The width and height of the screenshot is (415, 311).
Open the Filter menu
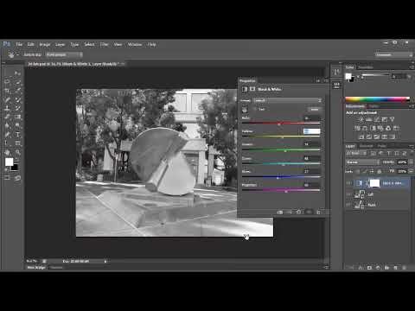click(x=104, y=44)
